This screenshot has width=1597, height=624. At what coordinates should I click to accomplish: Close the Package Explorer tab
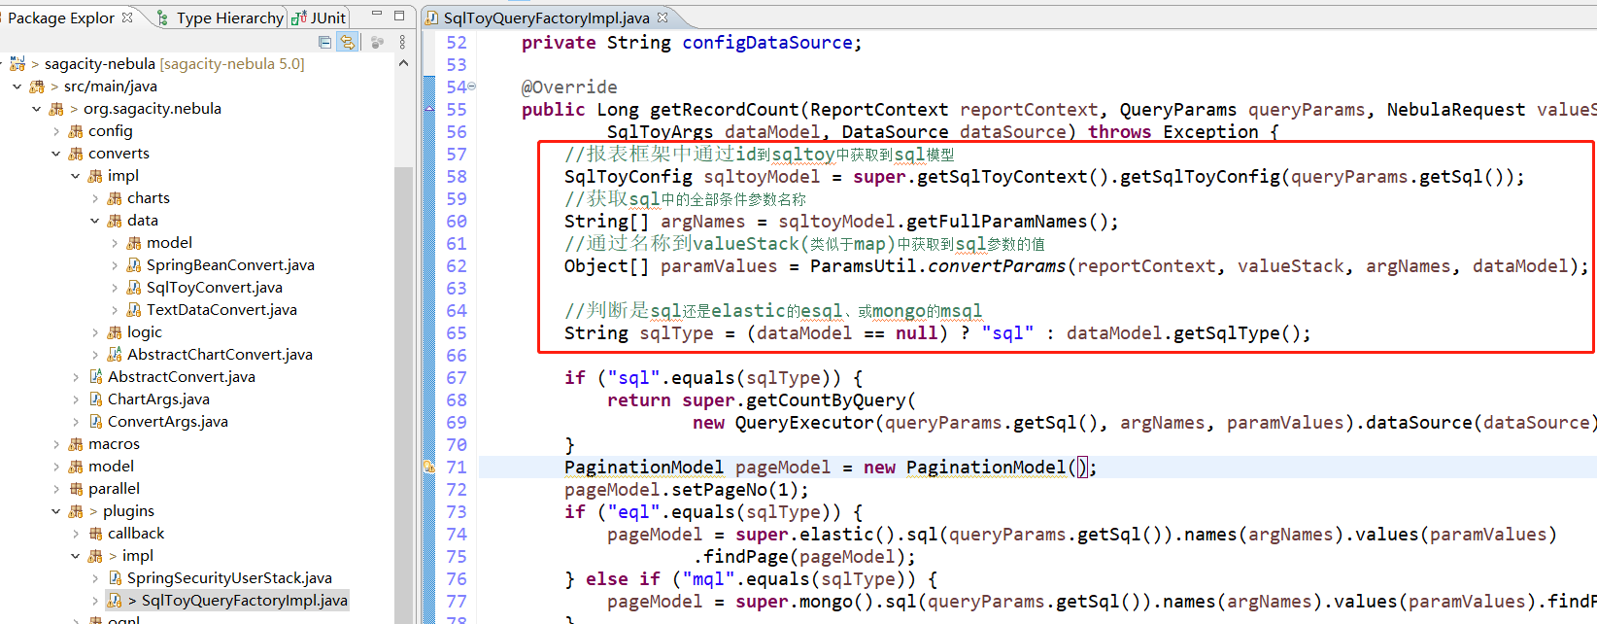pos(127,17)
